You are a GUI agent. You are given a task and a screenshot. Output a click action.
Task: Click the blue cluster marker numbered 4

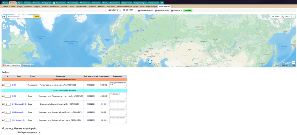[x=150, y=62]
